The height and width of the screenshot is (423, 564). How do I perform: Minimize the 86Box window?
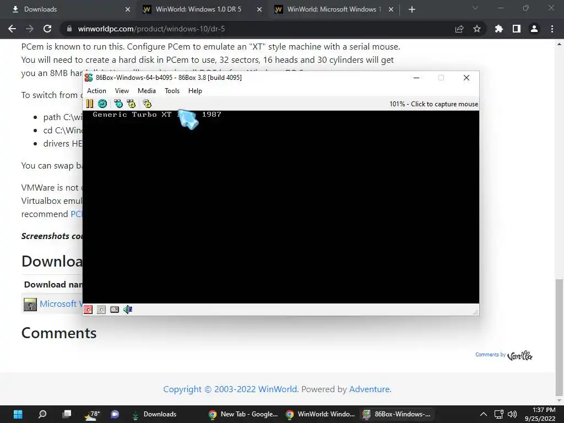point(416,78)
